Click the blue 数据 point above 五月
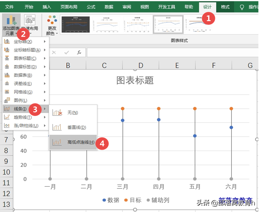 [195, 136]
